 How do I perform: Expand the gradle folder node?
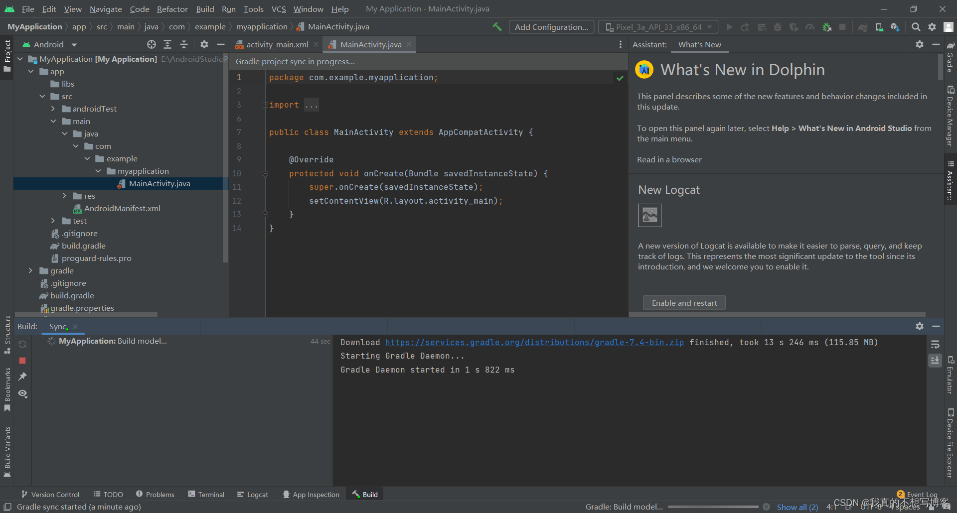coord(31,270)
